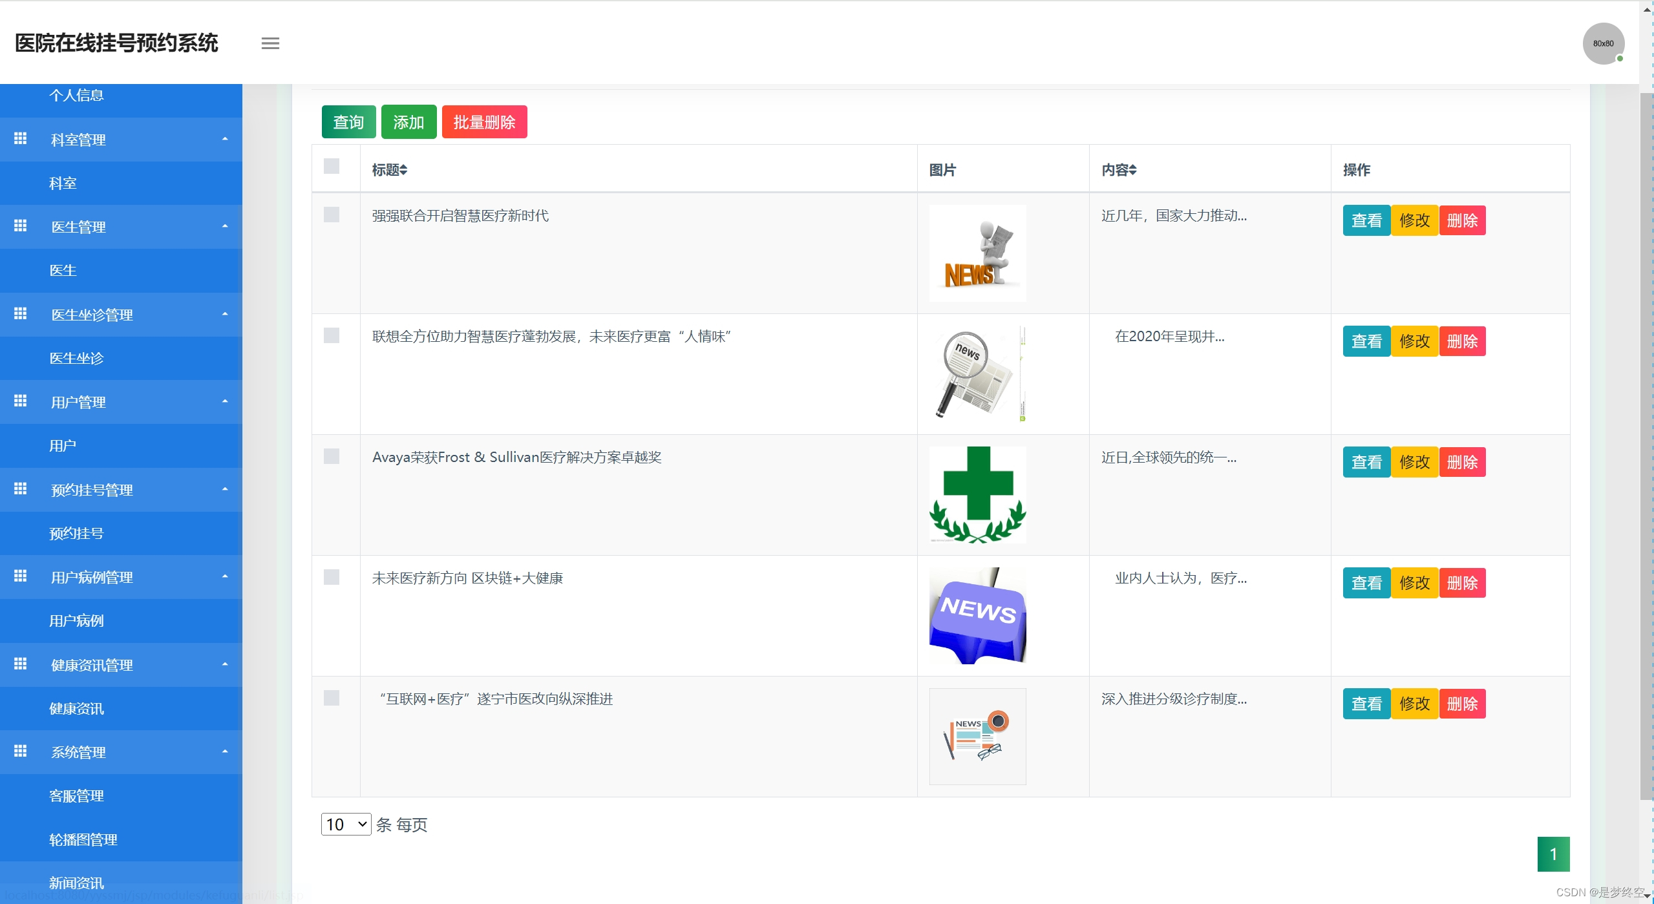Check the row “互联网+医疗”遂宁市医改

(332, 698)
